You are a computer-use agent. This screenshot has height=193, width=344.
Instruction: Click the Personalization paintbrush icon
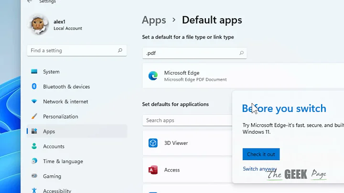click(x=34, y=116)
